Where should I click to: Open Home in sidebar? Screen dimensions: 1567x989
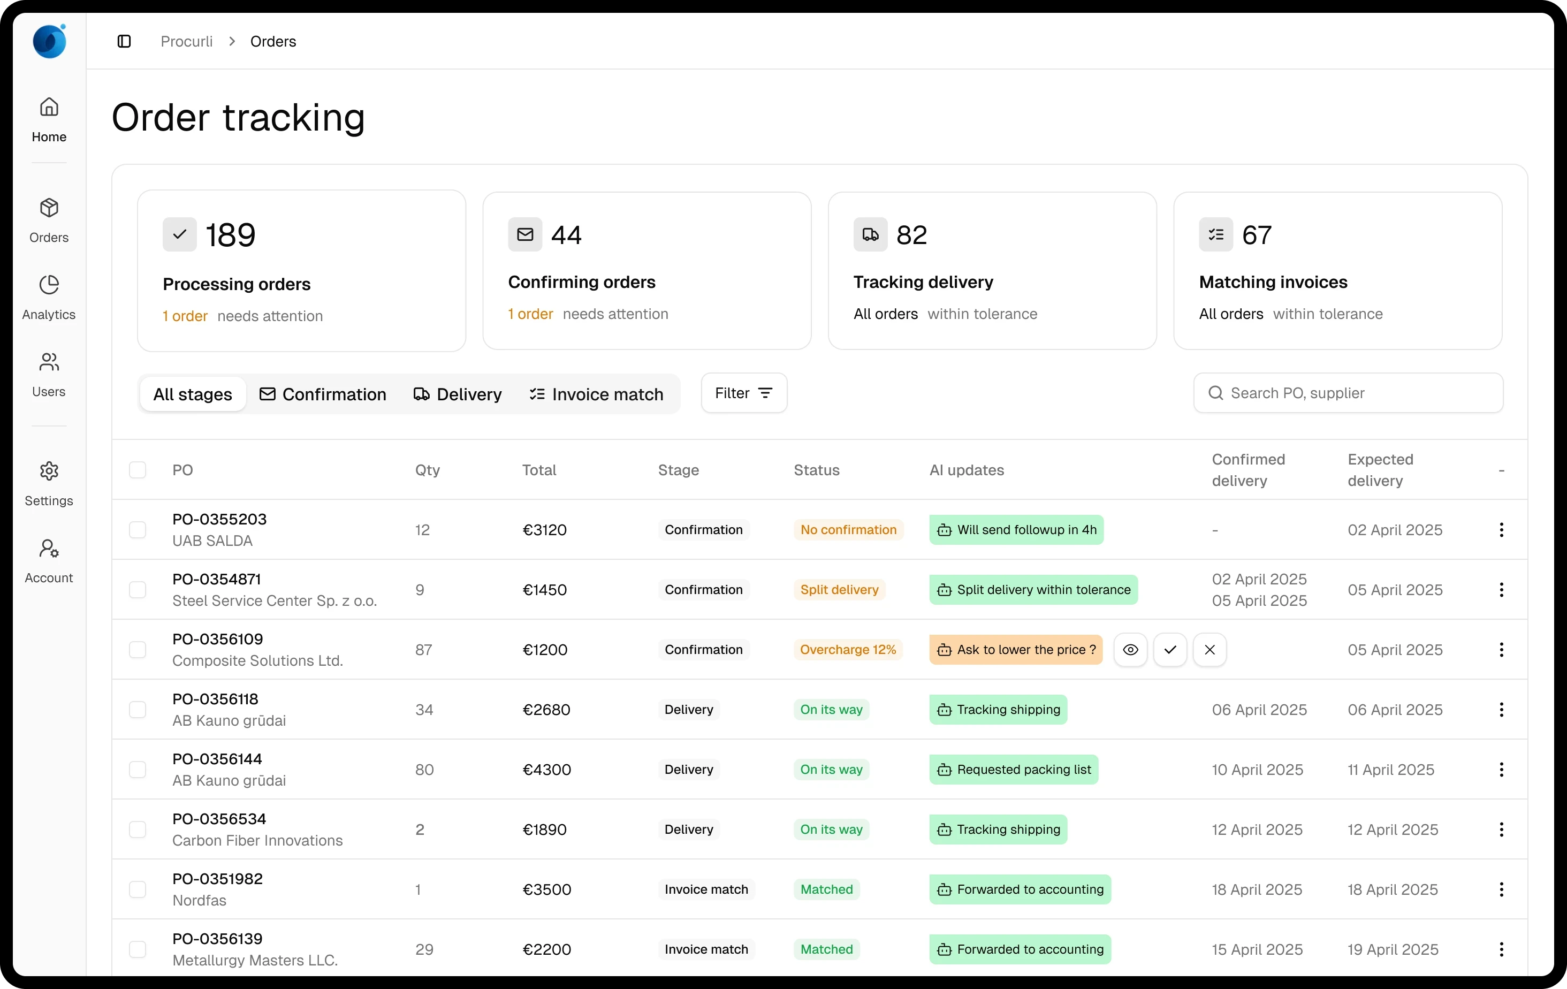click(x=49, y=120)
